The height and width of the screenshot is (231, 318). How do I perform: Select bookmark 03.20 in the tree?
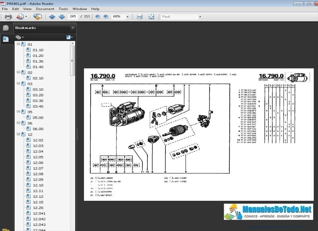click(38, 95)
